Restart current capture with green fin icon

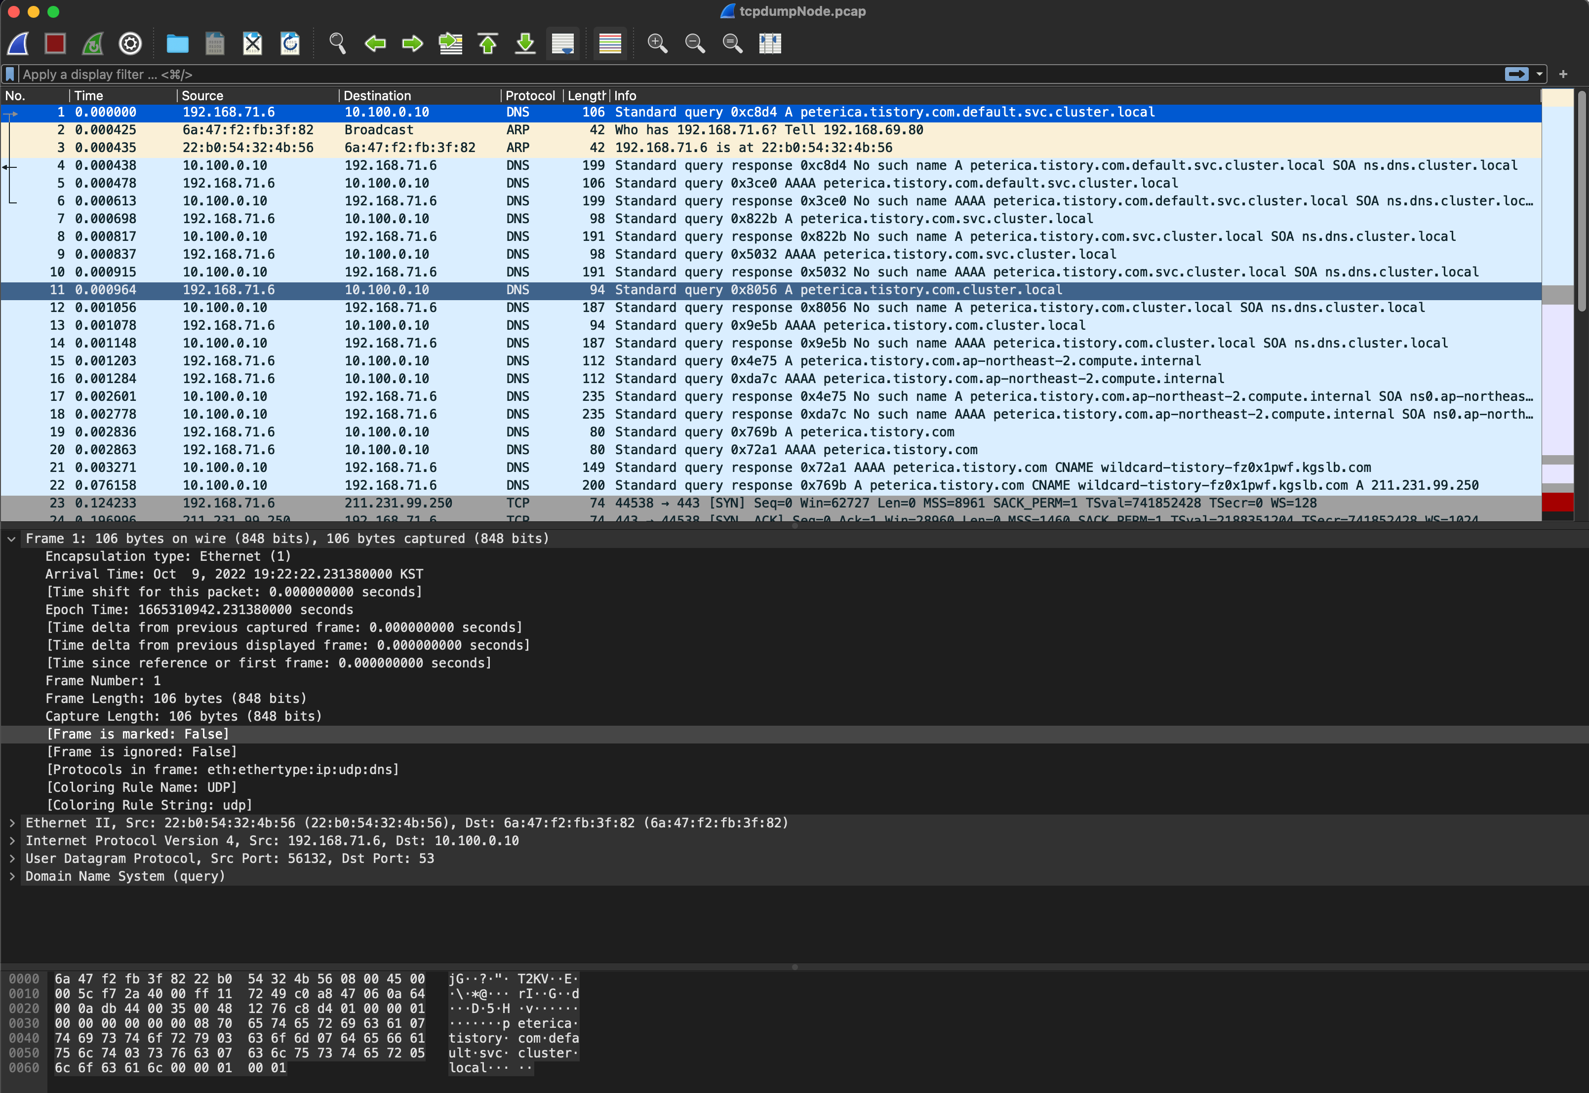point(93,44)
